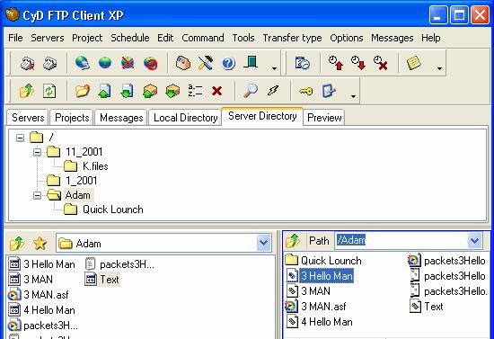This screenshot has height=339, width=494.
Task: Open the Options menu
Action: [x=347, y=38]
